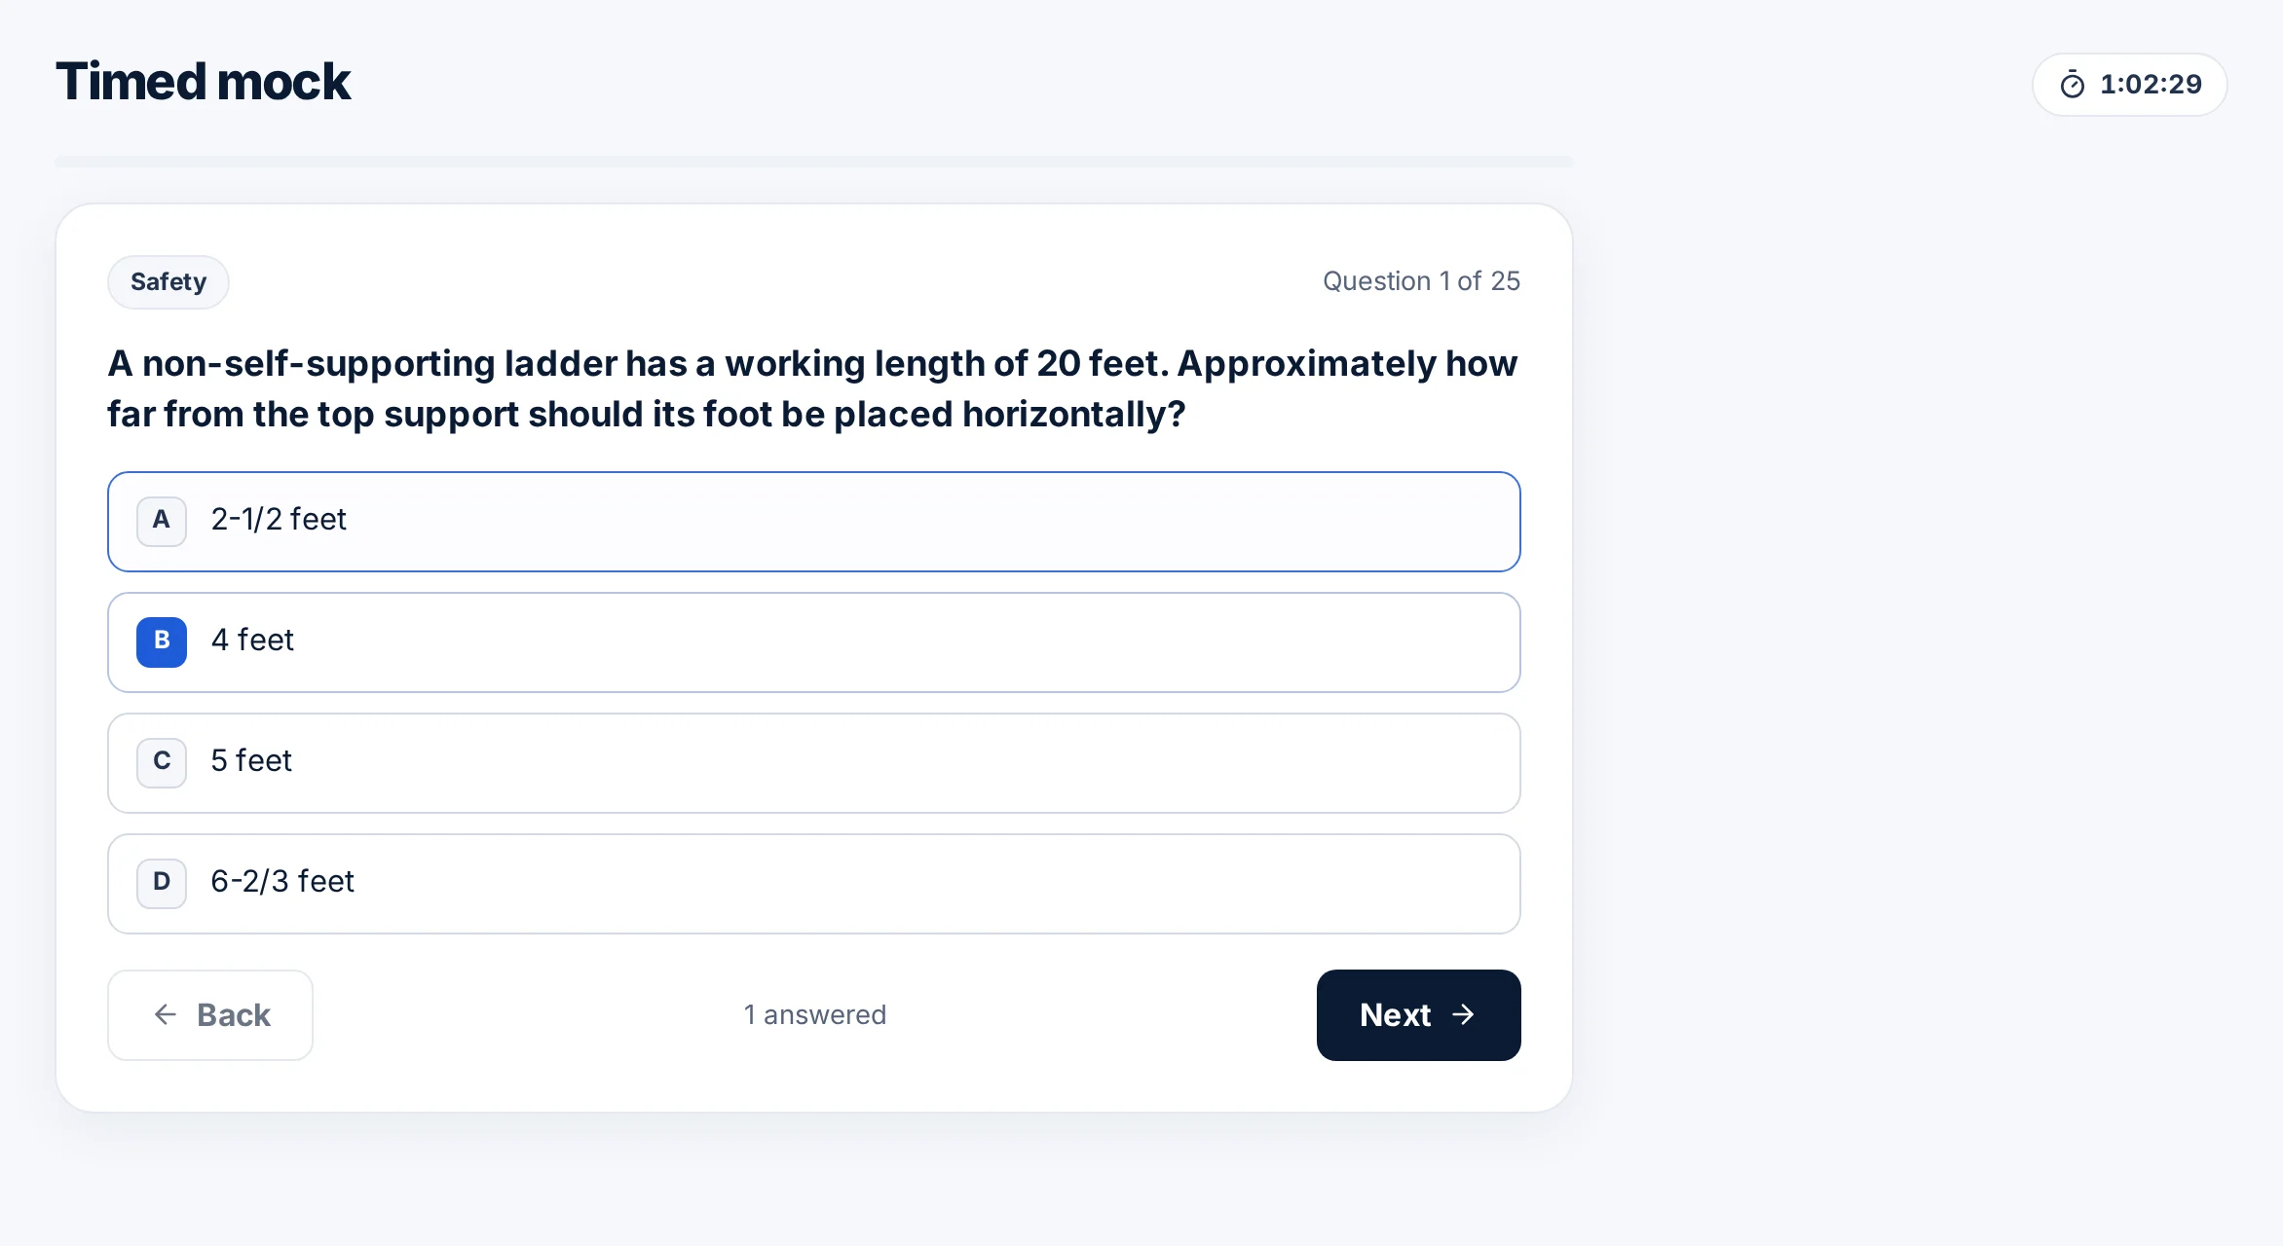This screenshot has height=1246, width=2283.
Task: Click the letter A badge
Action: (162, 521)
